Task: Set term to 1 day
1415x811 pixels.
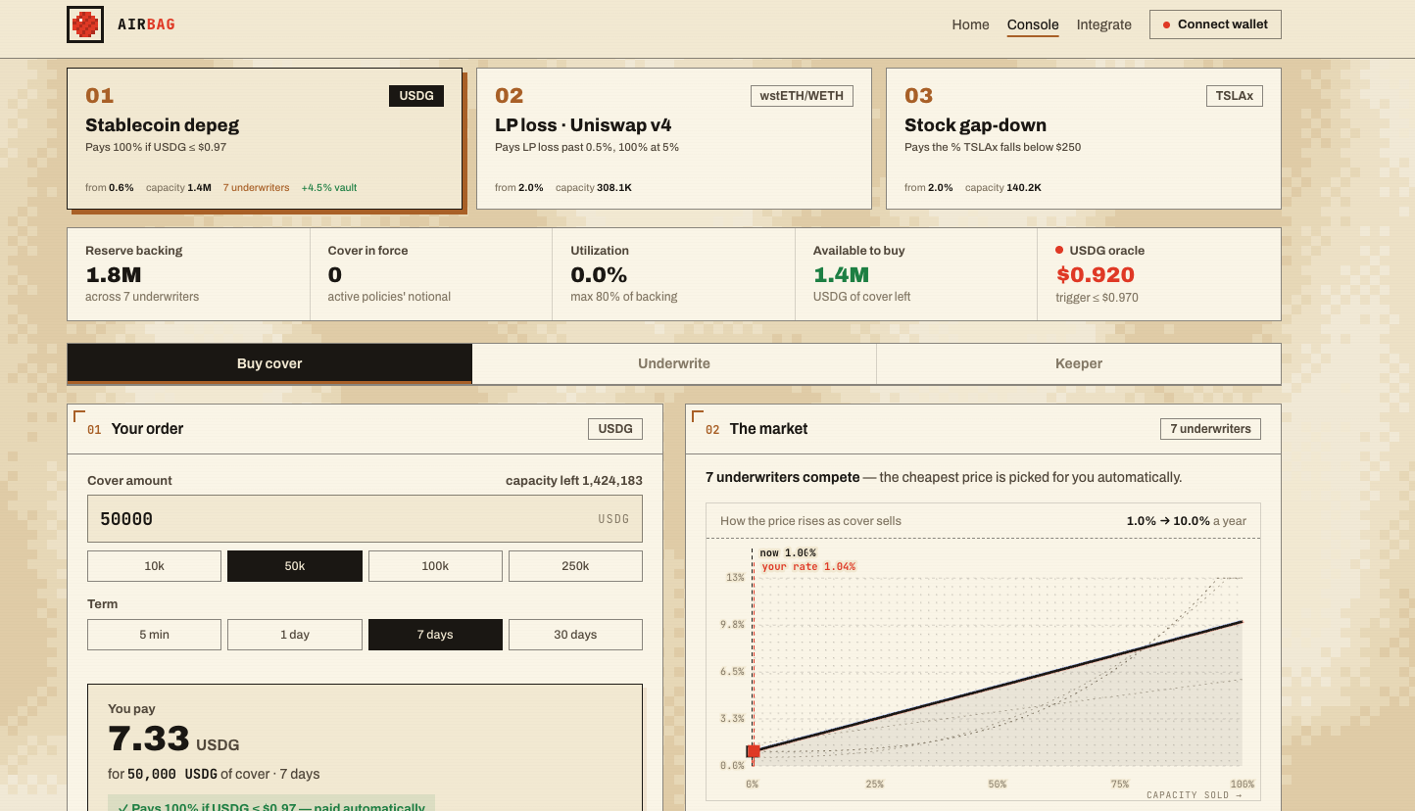Action: [295, 635]
